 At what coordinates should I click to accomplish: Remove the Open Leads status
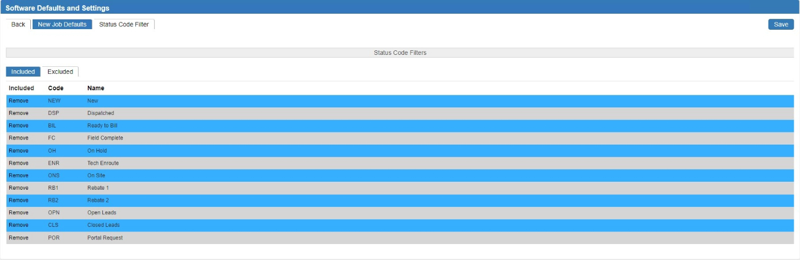19,213
